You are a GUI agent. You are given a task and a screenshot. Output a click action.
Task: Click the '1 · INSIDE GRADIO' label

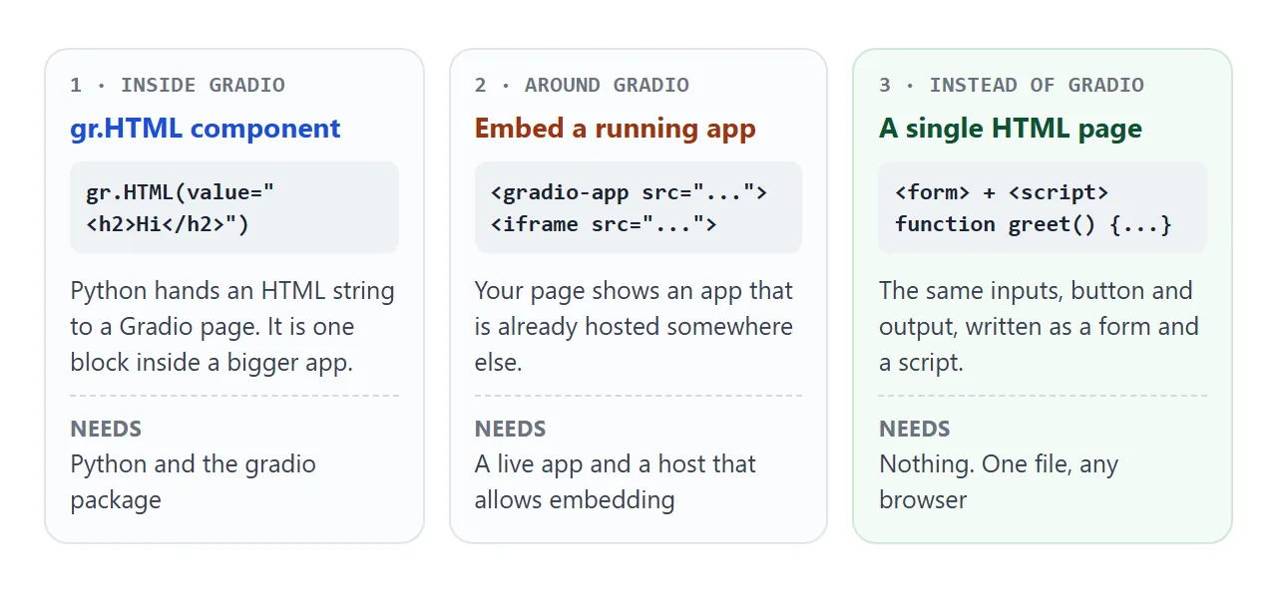pyautogui.click(x=178, y=85)
